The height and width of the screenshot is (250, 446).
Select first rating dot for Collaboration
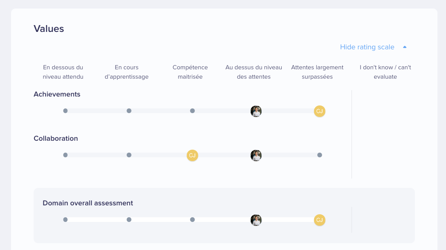coord(66,155)
